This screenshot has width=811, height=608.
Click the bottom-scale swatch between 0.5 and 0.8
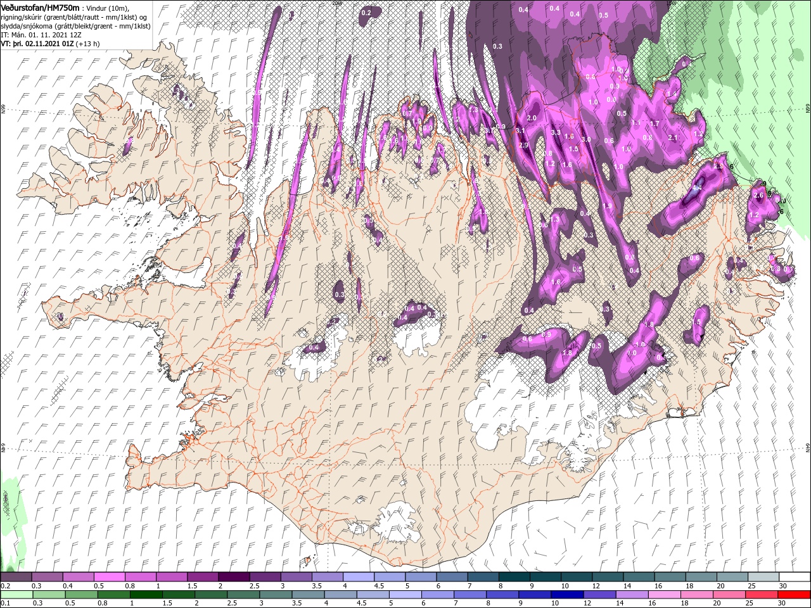click(81, 595)
